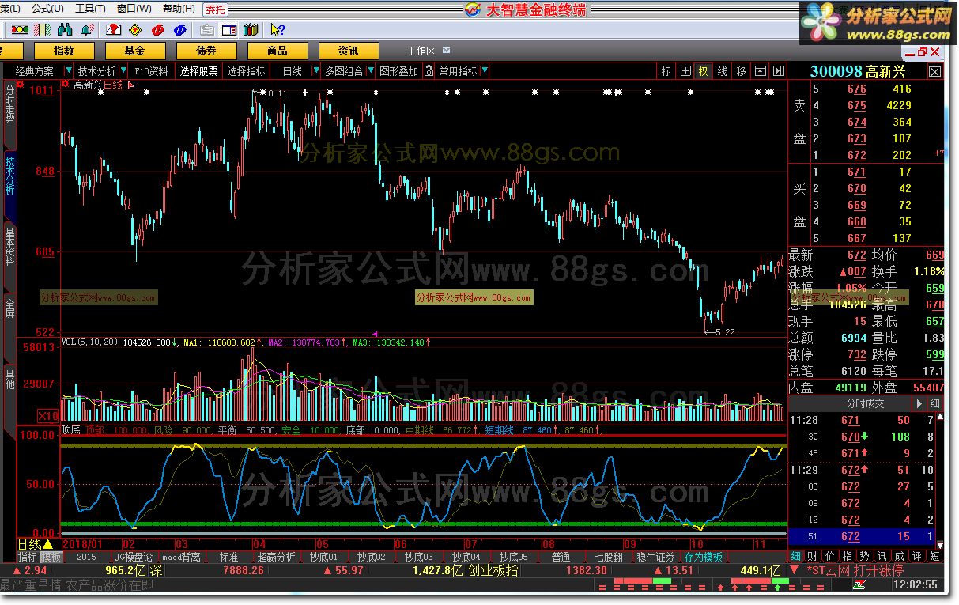The width and height of the screenshot is (959, 605).
Task: Expand the 常用指标 dropdown arrow
Action: pos(485,71)
